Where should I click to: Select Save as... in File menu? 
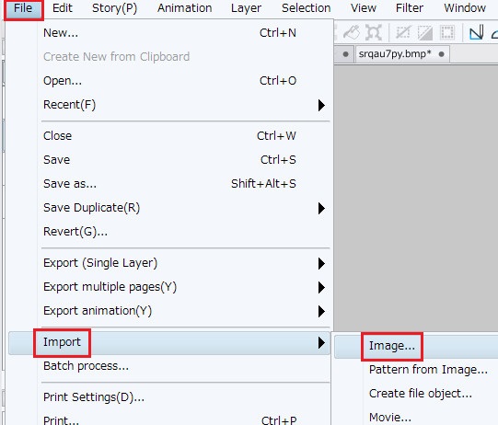(x=184, y=184)
